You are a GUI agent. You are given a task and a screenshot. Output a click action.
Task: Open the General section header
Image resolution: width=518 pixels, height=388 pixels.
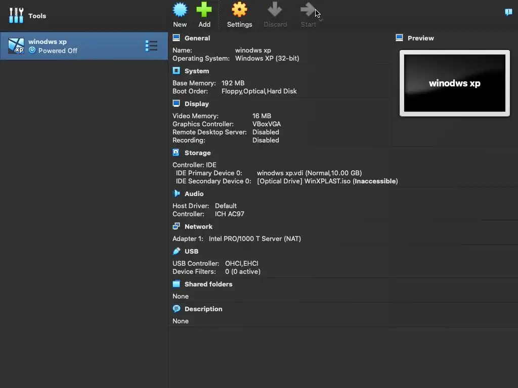(197, 38)
